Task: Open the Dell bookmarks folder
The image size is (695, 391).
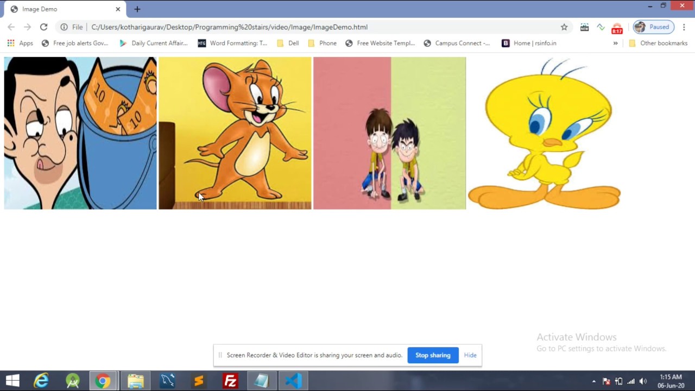Action: point(288,43)
